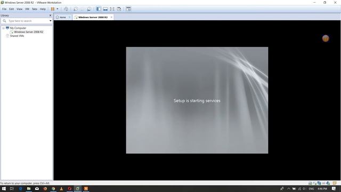341x192 pixels.
Task: Toggle the thumbnail bar view icon
Action: tap(105, 9)
